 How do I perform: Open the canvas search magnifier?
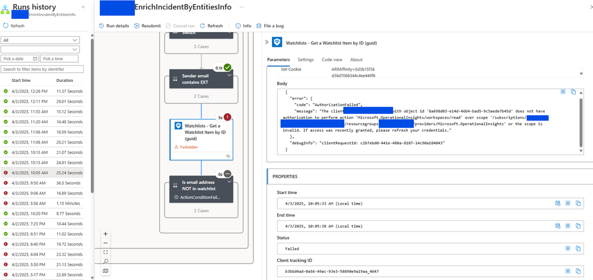tap(106, 261)
